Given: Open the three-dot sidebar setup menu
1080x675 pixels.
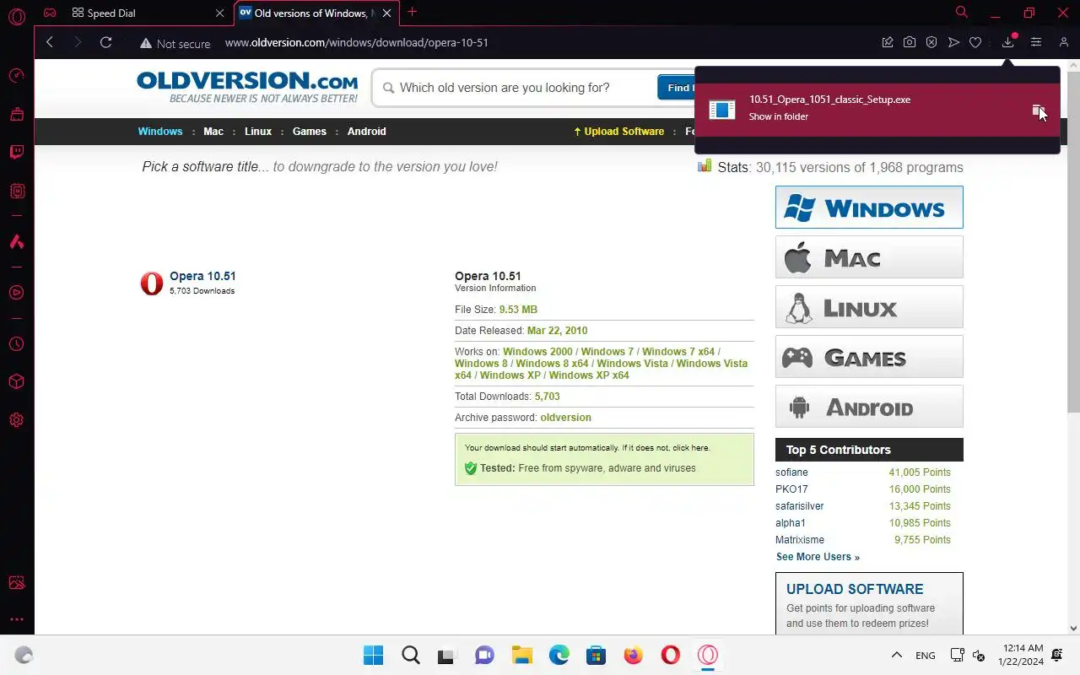Looking at the screenshot, I should pos(16,619).
